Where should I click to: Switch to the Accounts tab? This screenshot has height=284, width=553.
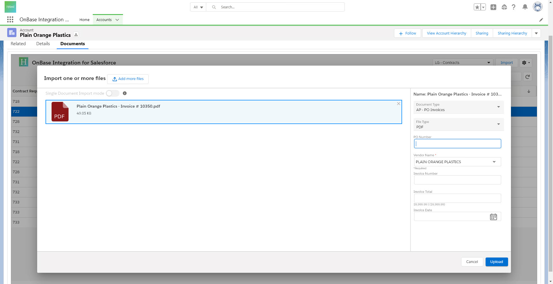[104, 20]
